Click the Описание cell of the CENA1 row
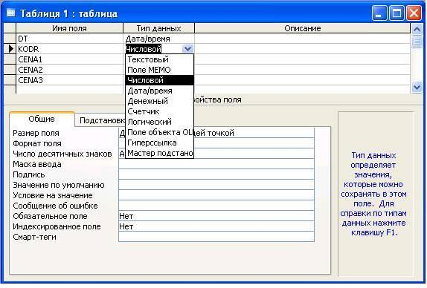 click(303, 59)
